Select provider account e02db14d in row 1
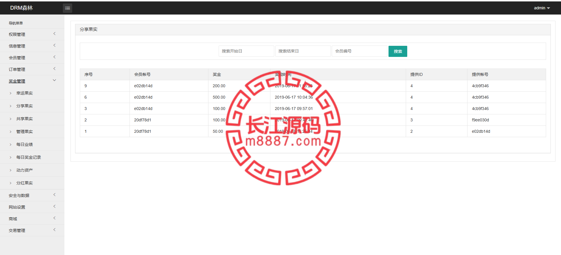 [x=481, y=131]
